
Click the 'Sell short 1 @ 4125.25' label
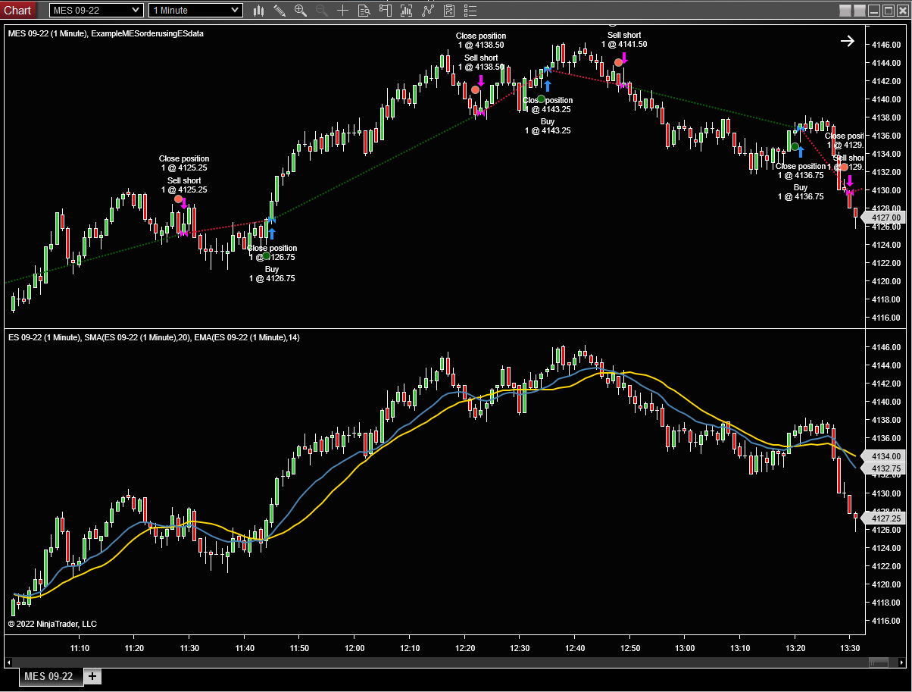184,185
